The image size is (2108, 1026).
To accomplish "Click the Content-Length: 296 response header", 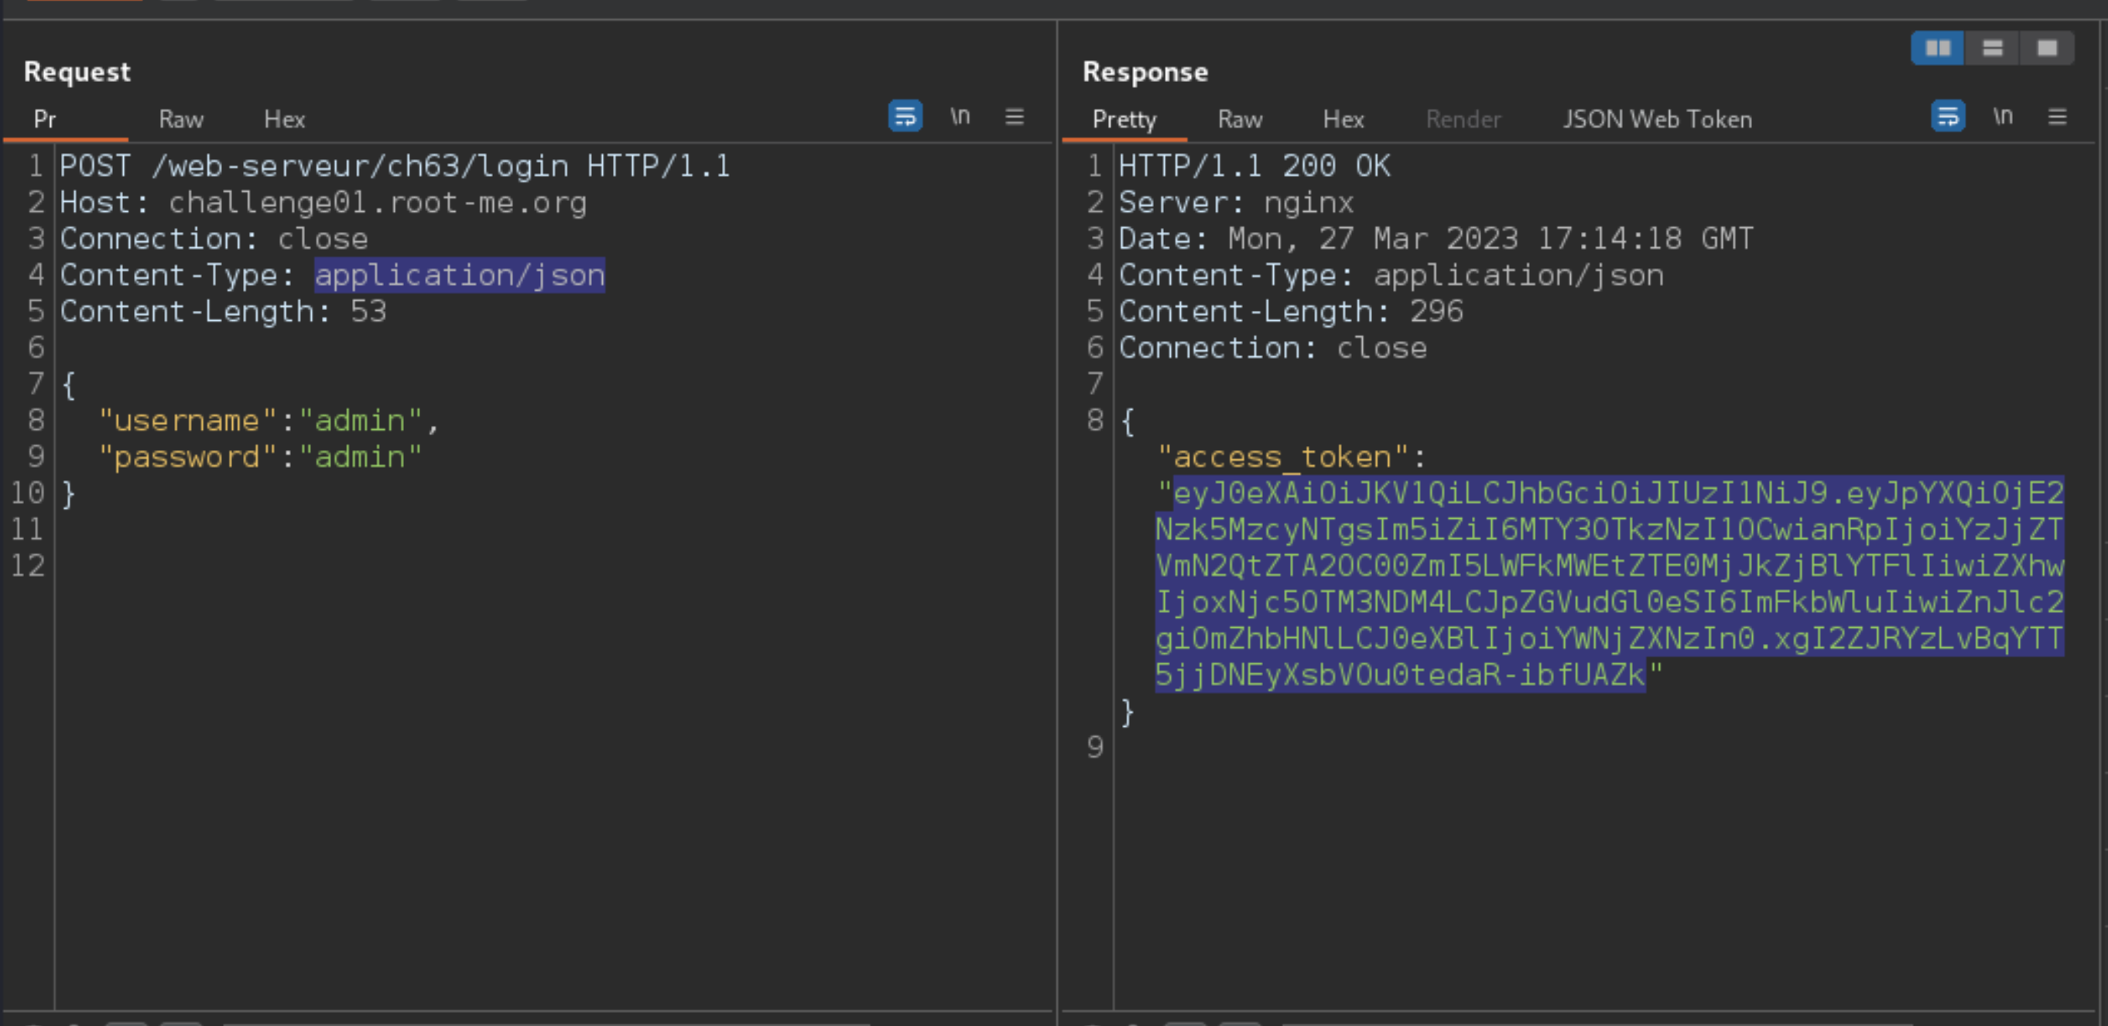I will 1291,312.
